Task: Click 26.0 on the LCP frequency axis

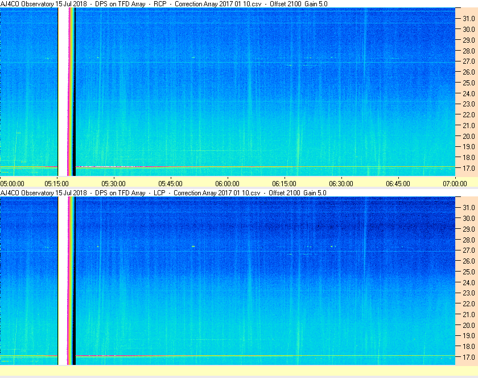Action: 469,261
